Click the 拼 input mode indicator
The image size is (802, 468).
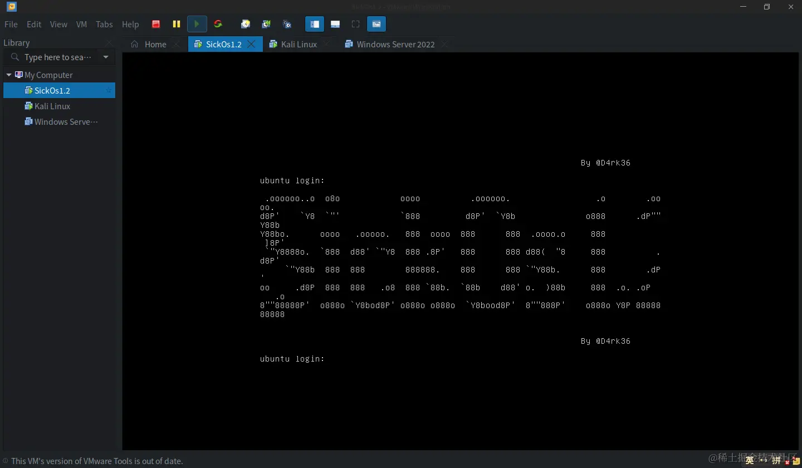pyautogui.click(x=776, y=460)
